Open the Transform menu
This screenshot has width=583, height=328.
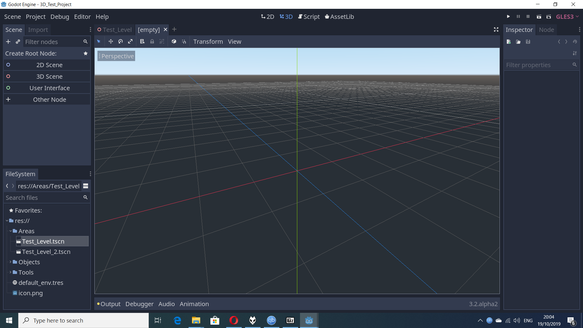click(208, 41)
